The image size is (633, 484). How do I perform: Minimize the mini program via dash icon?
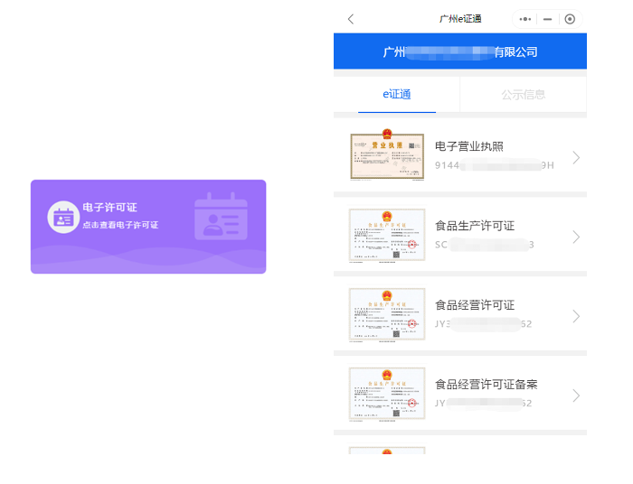547,19
